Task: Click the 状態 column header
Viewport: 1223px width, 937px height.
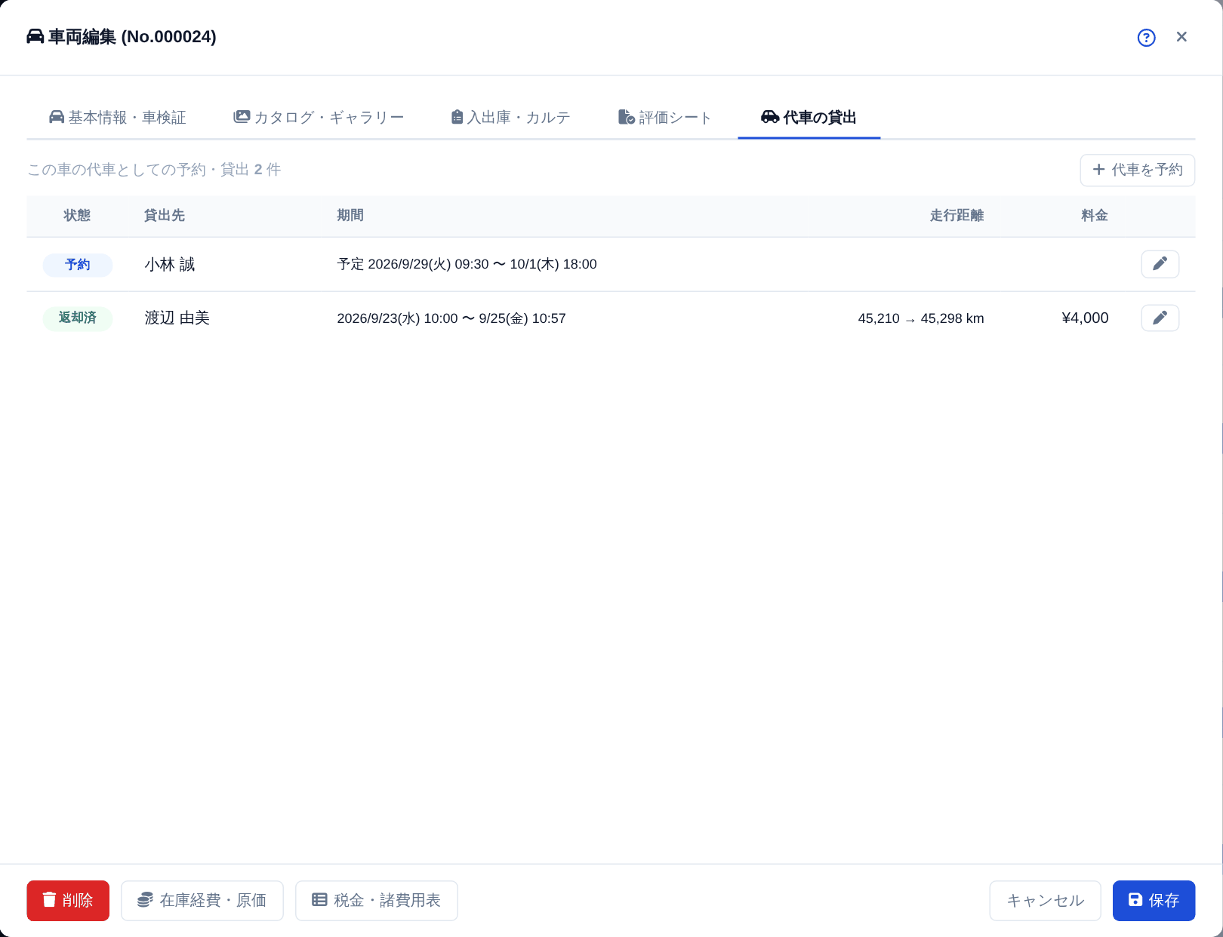Action: (x=77, y=216)
